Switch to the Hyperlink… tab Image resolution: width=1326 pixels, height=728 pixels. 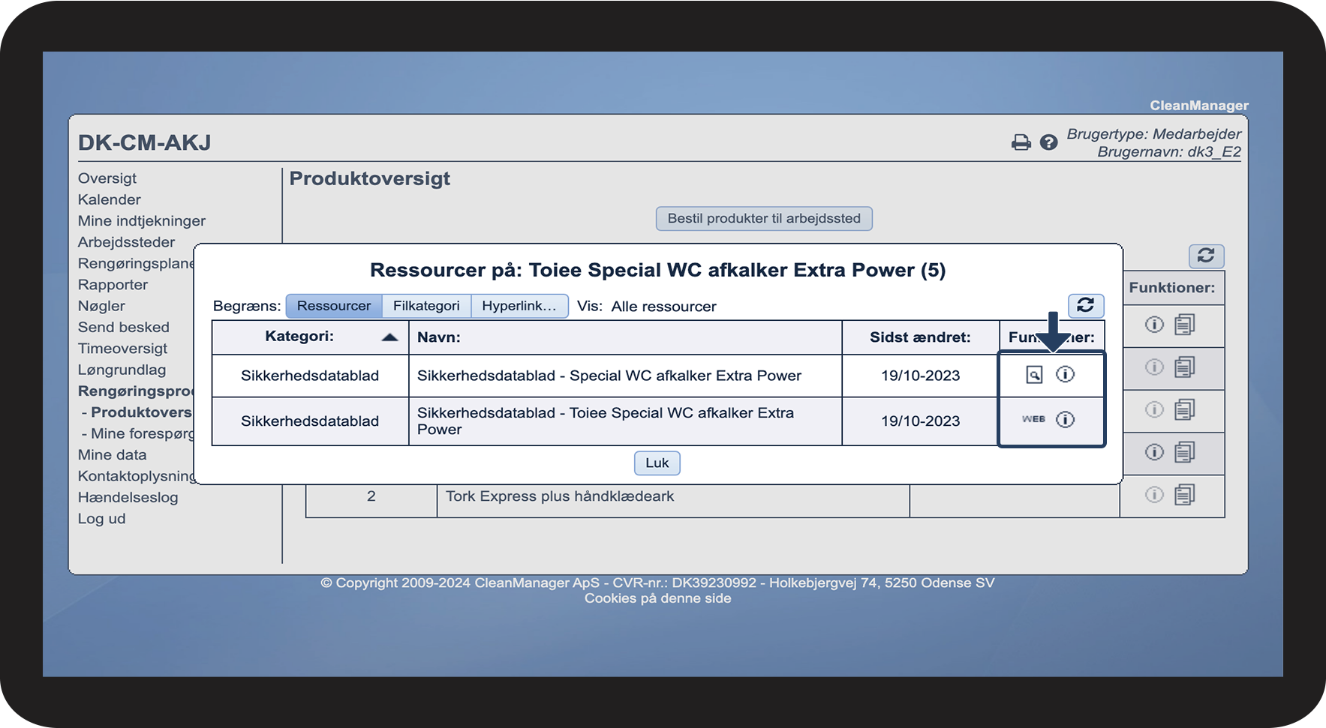tap(519, 306)
